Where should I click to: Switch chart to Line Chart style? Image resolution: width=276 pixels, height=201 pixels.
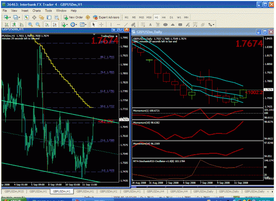pos(22,25)
